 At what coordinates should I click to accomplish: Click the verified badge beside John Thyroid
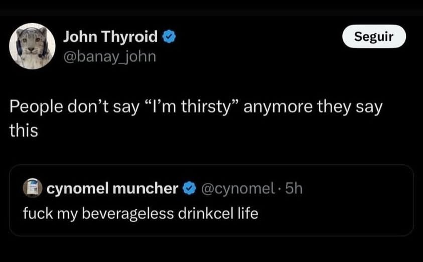click(169, 37)
